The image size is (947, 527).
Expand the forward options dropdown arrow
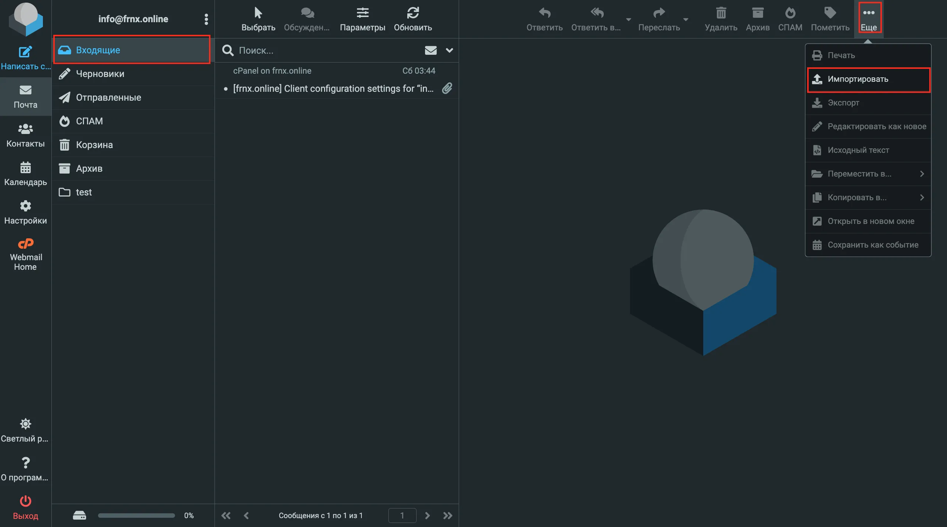click(686, 19)
